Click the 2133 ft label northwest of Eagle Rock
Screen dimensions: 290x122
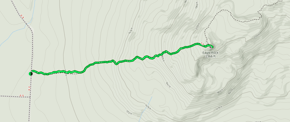point(198,26)
